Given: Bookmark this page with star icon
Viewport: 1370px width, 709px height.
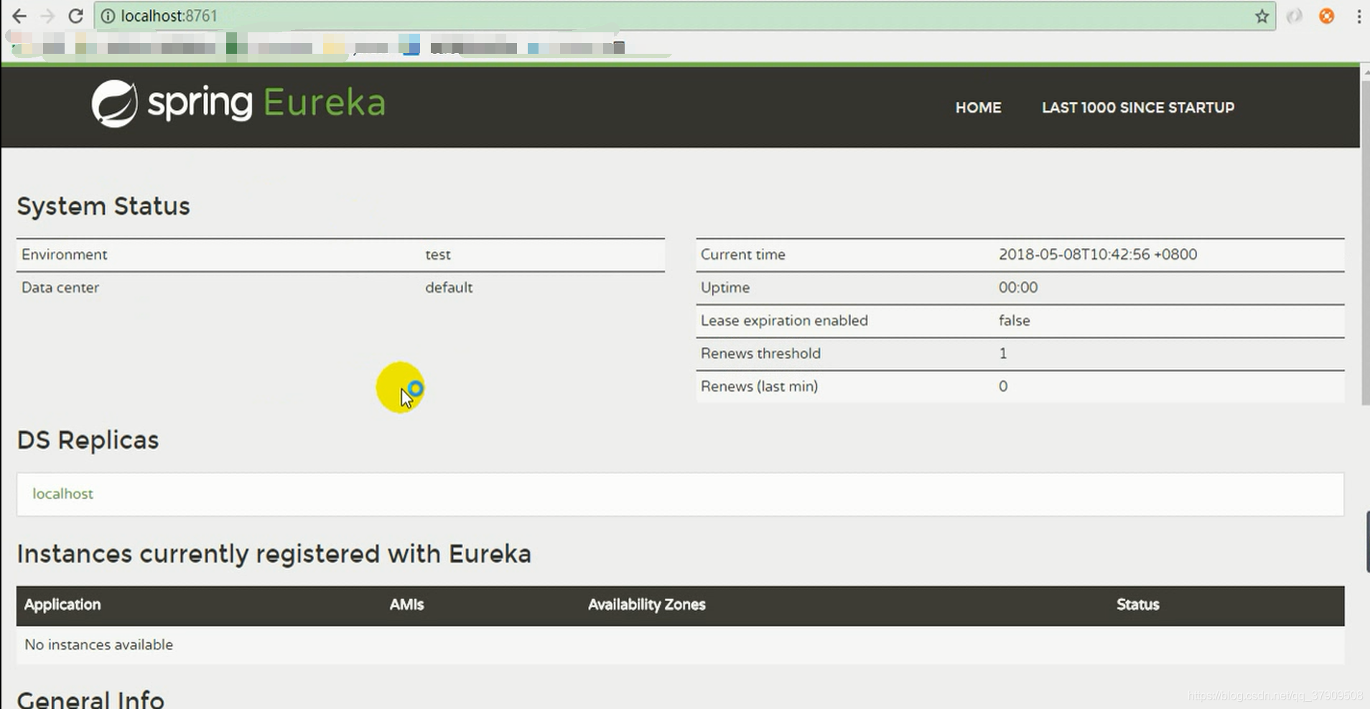Looking at the screenshot, I should click(x=1262, y=16).
